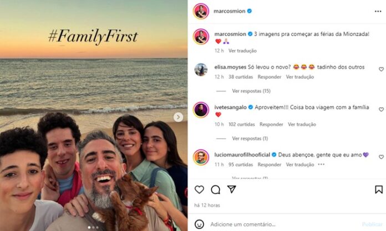The height and width of the screenshot is (231, 386).
Task: Open the marcosmion username in the header
Action: pyautogui.click(x=229, y=11)
